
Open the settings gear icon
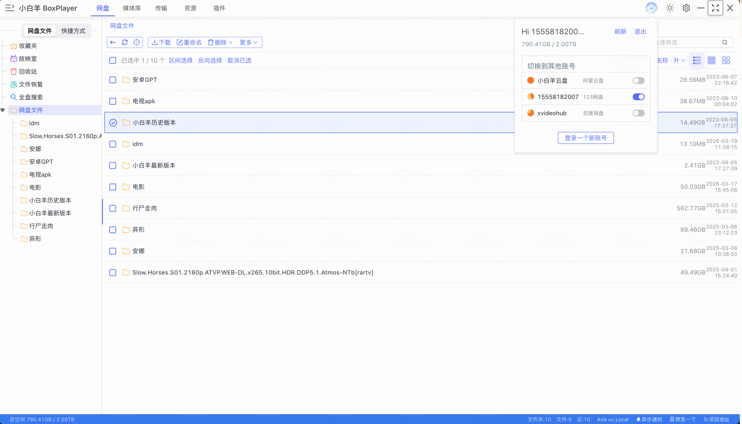pyautogui.click(x=686, y=8)
